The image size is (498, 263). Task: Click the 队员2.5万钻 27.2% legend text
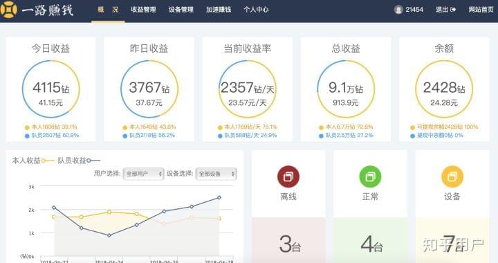[349, 136]
